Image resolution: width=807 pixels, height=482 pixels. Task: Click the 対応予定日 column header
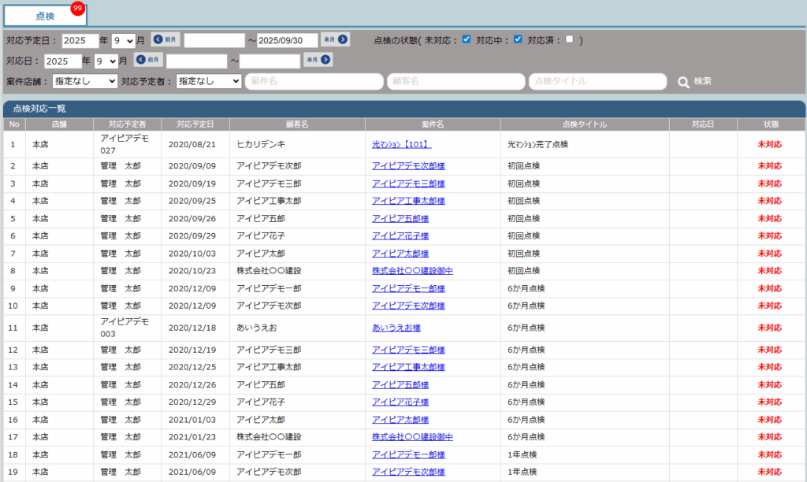coord(195,124)
